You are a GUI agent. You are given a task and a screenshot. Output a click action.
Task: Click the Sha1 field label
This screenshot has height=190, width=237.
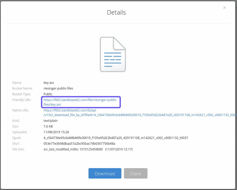click(x=16, y=143)
